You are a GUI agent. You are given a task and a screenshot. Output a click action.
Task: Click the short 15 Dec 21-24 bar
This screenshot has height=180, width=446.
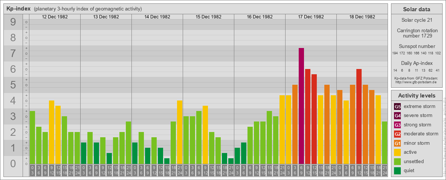[231, 161]
